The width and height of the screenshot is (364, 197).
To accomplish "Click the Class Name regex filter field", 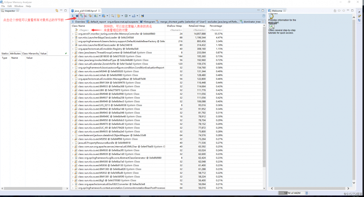I will coord(116,30).
